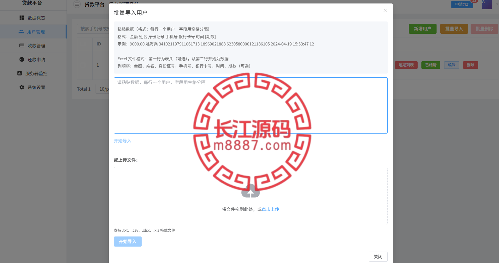This screenshot has width=499, height=263.
Task: Click the 贷款平台 sidebar logo text
Action: click(32, 3)
